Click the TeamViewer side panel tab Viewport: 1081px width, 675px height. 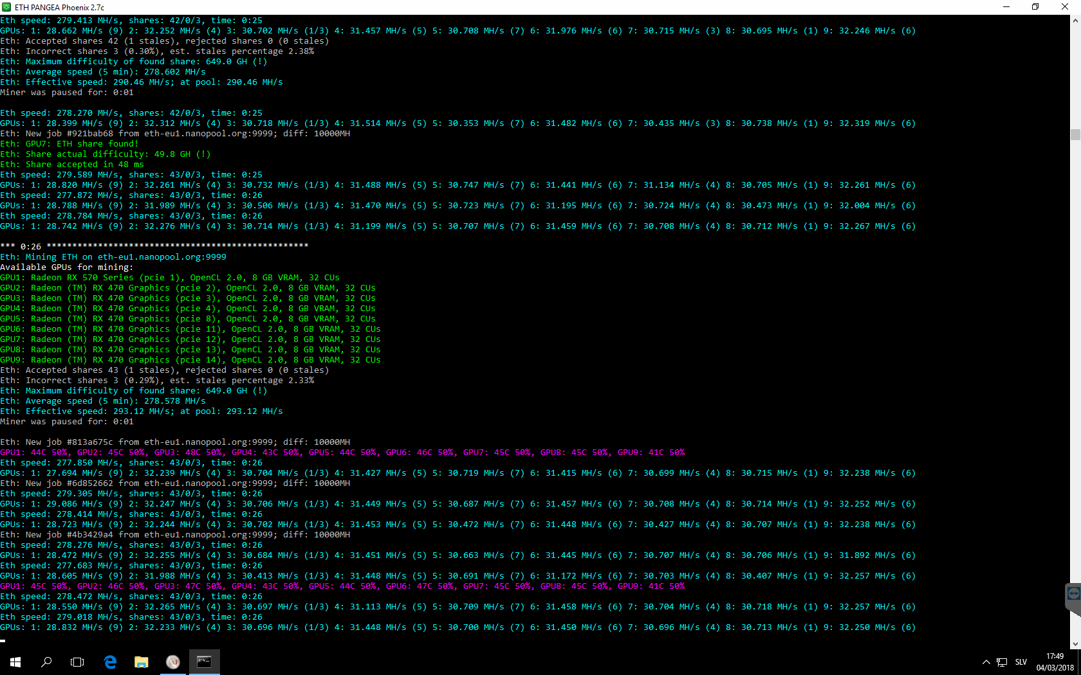pyautogui.click(x=1073, y=595)
